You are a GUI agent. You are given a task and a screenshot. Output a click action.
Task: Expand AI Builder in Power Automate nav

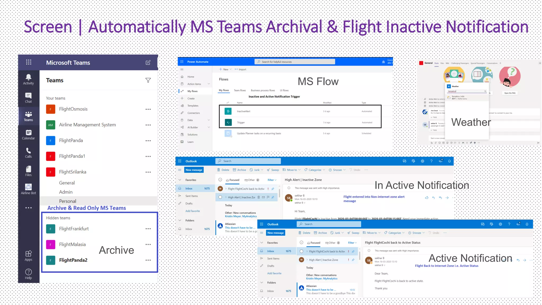coord(209,127)
